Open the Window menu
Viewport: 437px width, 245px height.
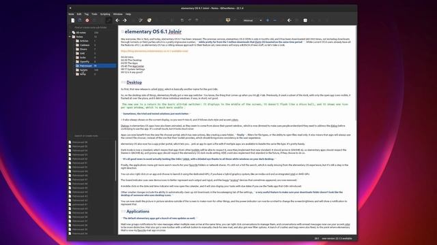117,14
